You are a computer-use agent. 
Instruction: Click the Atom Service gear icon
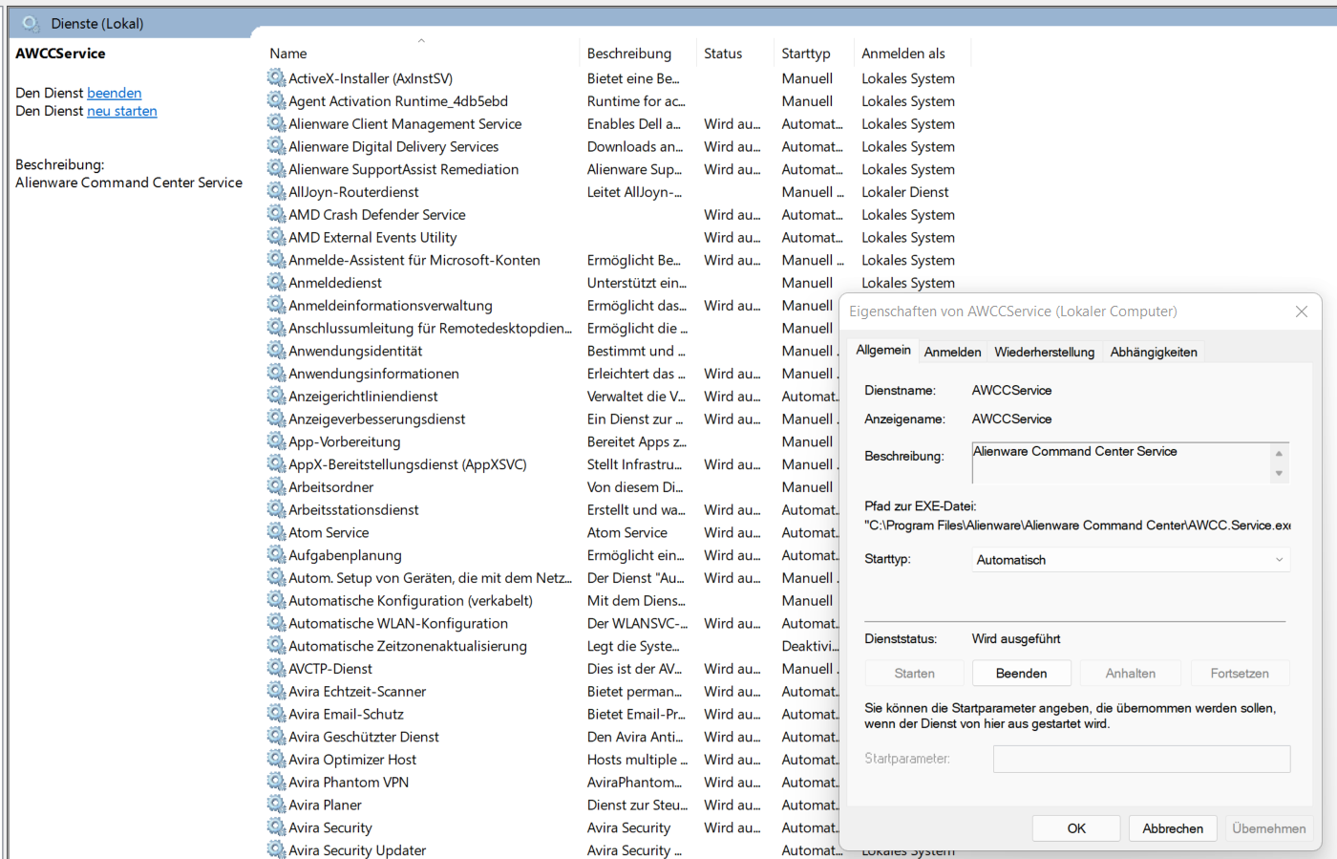click(276, 532)
